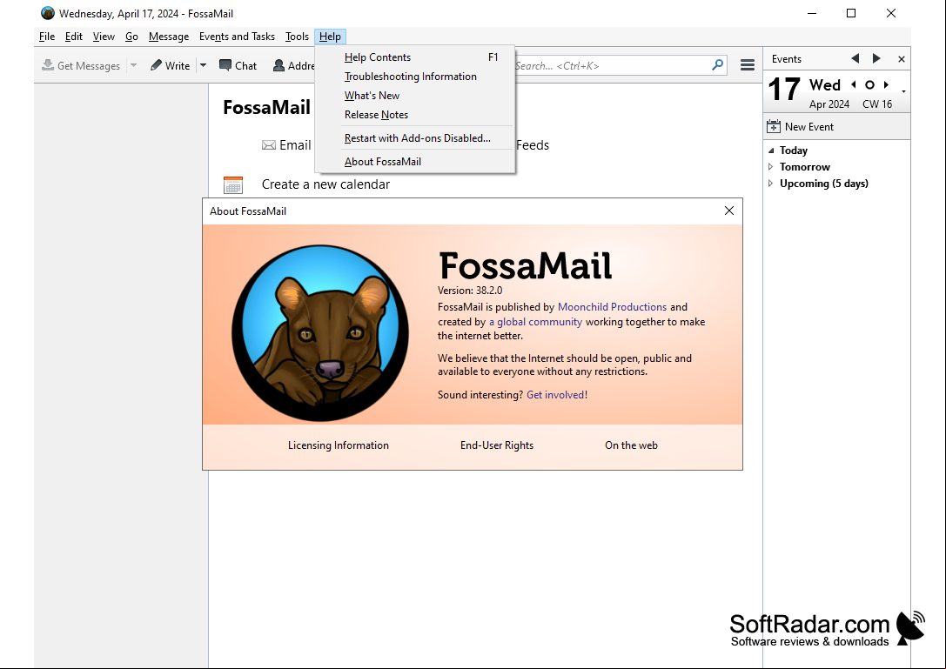Click the Email envelope icon

pos(268,145)
